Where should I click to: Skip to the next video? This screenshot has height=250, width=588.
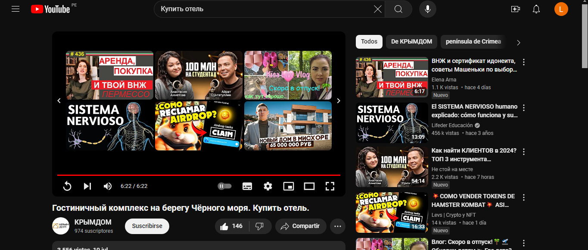tap(87, 186)
